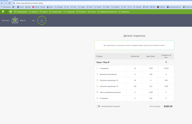Open the Проекты menu item
This screenshot has height=124, width=192.
point(33,12)
